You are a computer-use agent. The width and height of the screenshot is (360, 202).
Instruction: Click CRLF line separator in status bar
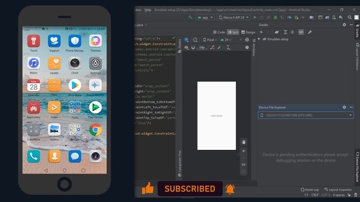(x=315, y=195)
